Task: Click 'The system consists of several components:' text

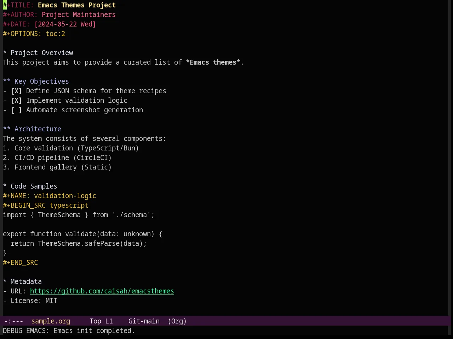Action: point(85,138)
